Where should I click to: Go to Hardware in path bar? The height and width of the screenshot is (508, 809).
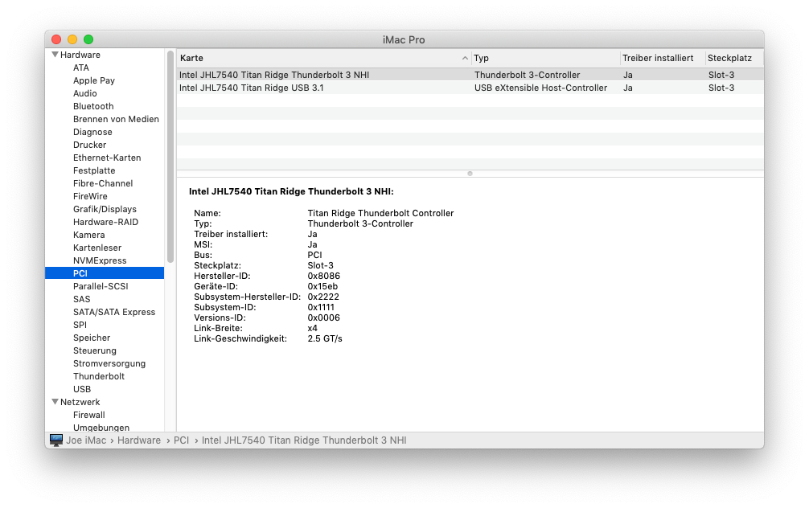pos(139,440)
